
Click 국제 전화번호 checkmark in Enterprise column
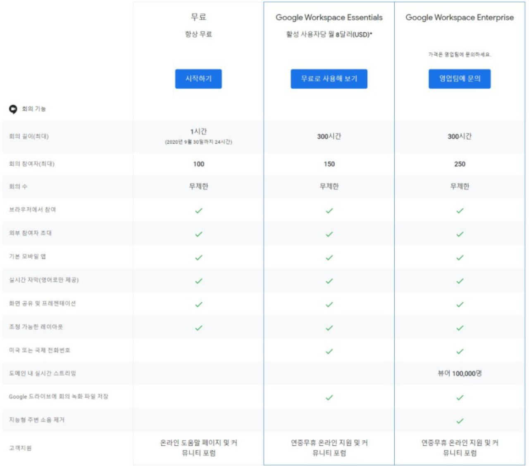(460, 352)
